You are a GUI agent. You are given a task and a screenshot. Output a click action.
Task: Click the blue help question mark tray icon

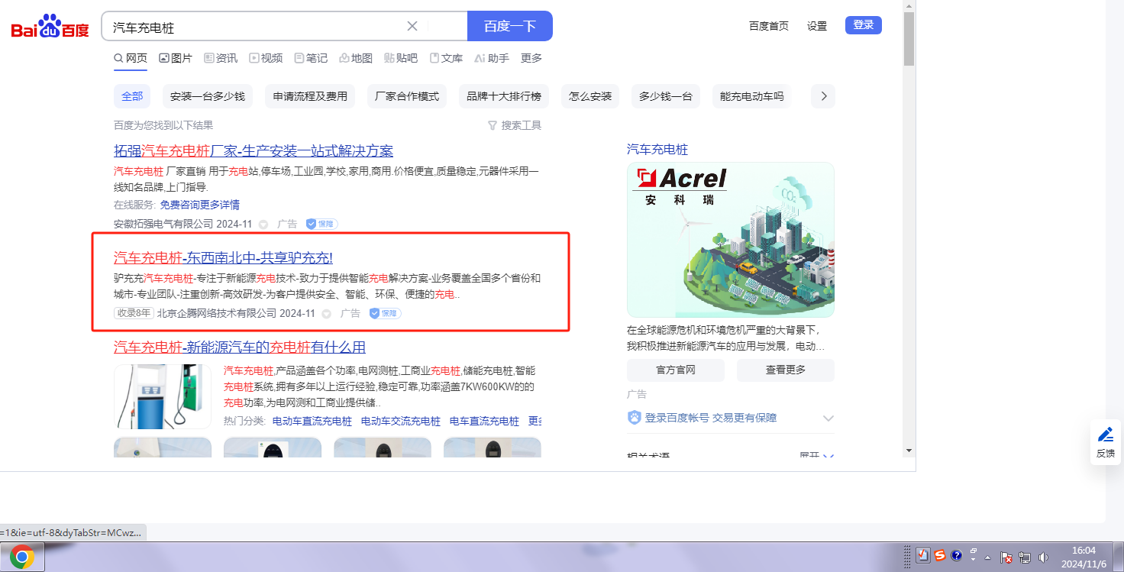[x=957, y=556]
